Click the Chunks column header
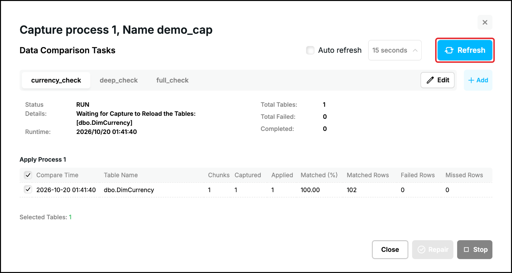Image resolution: width=512 pixels, height=273 pixels. (219, 175)
